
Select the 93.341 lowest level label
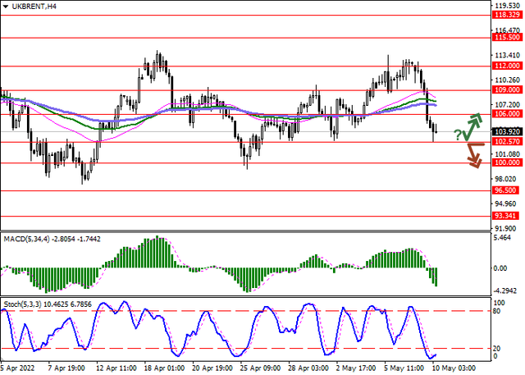coord(505,216)
